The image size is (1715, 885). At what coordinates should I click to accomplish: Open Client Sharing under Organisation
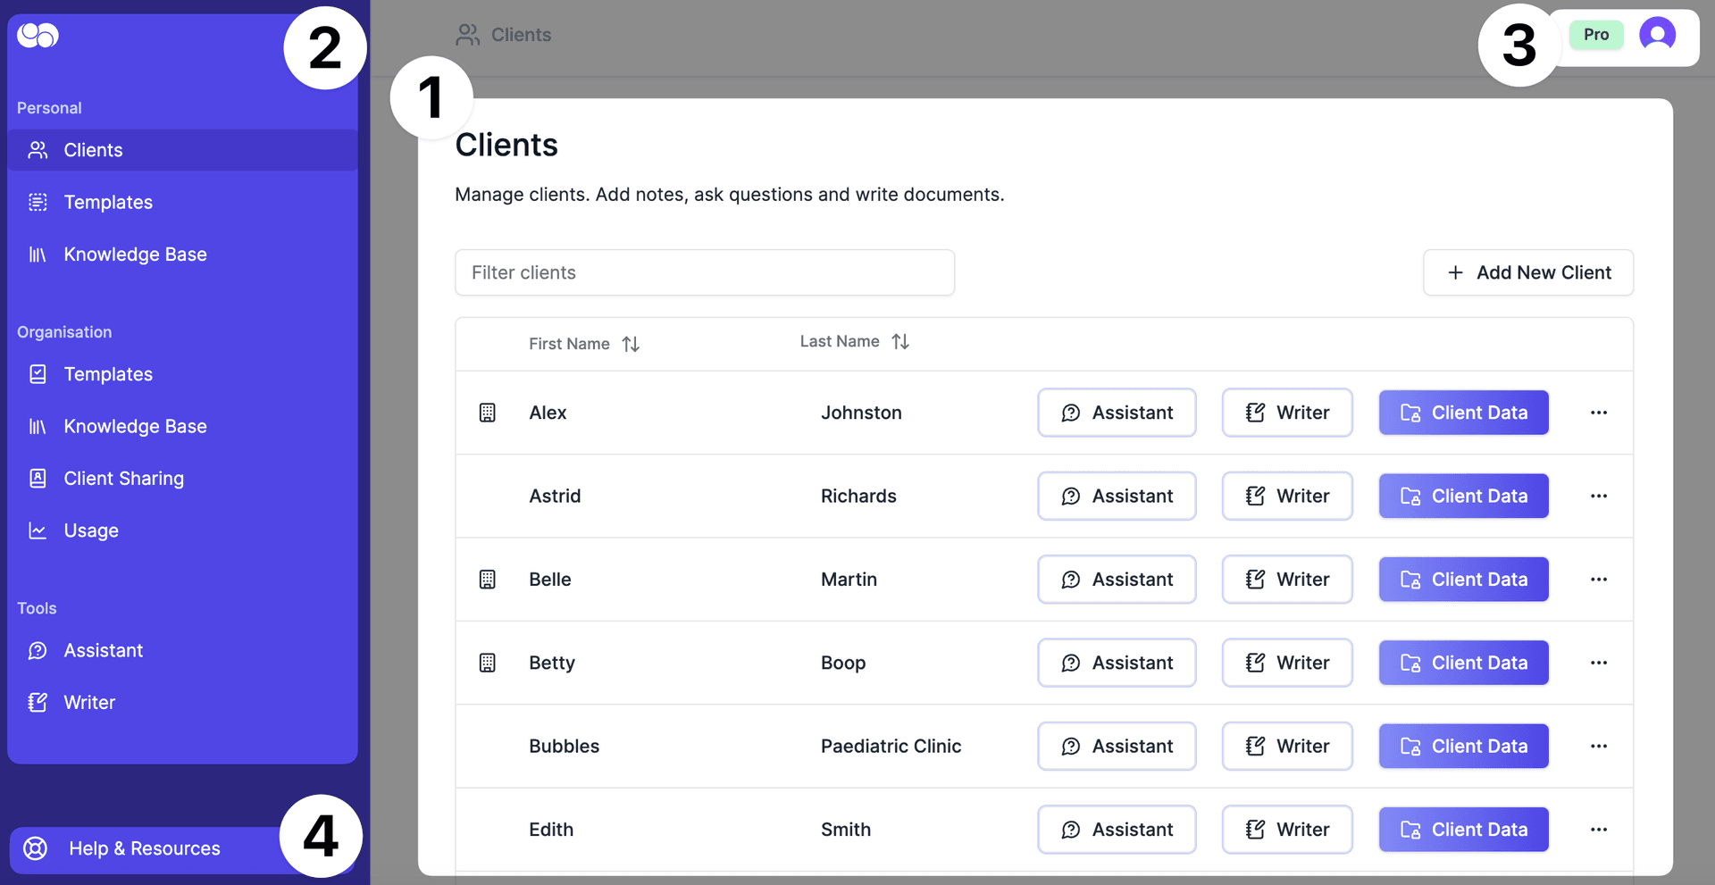click(123, 479)
